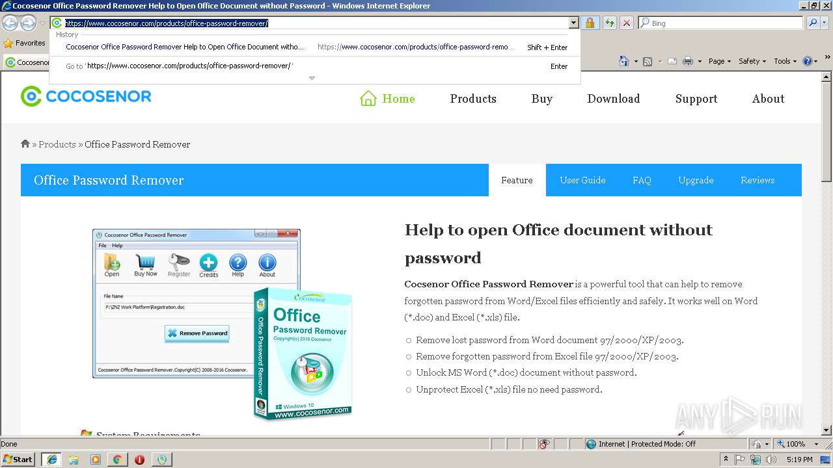This screenshot has width=833, height=468.
Task: Go to the Home navigation link
Action: [388, 99]
